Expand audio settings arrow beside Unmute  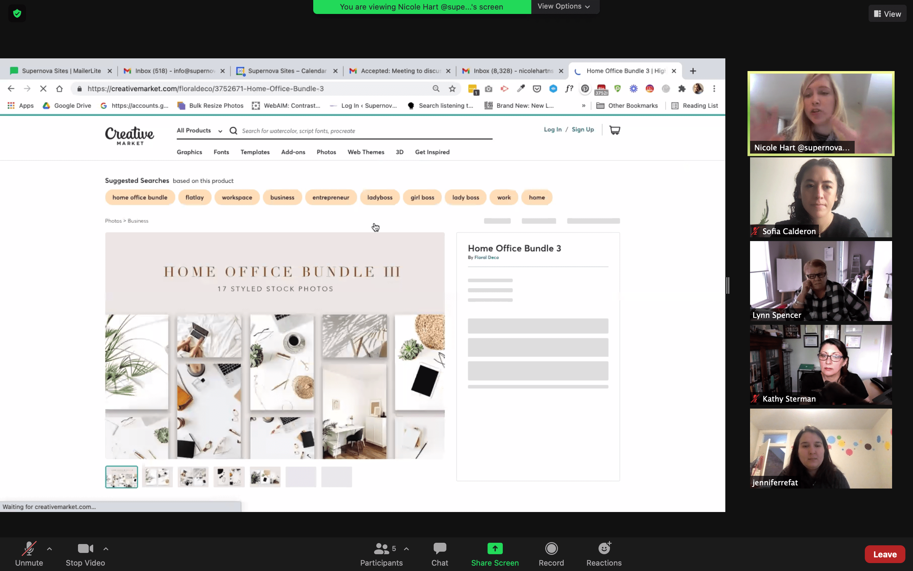[x=49, y=549]
